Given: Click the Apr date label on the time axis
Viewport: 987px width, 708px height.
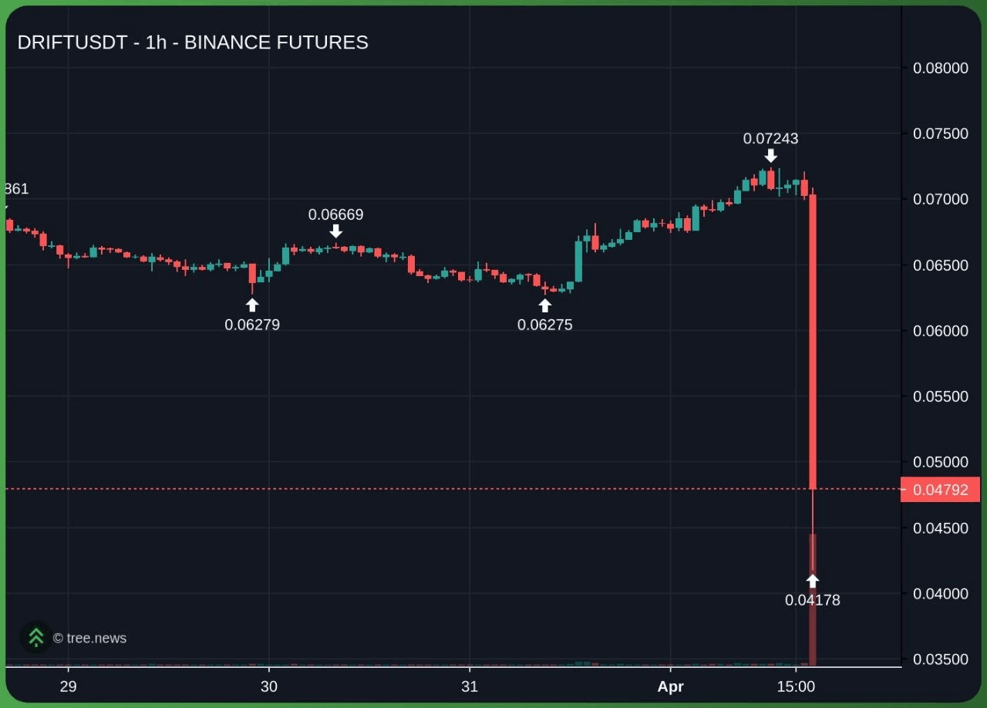Looking at the screenshot, I should pyautogui.click(x=670, y=686).
